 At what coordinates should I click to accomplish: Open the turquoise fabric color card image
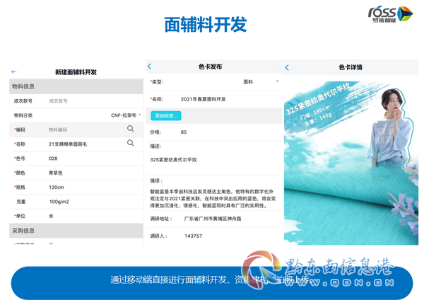coord(351,163)
